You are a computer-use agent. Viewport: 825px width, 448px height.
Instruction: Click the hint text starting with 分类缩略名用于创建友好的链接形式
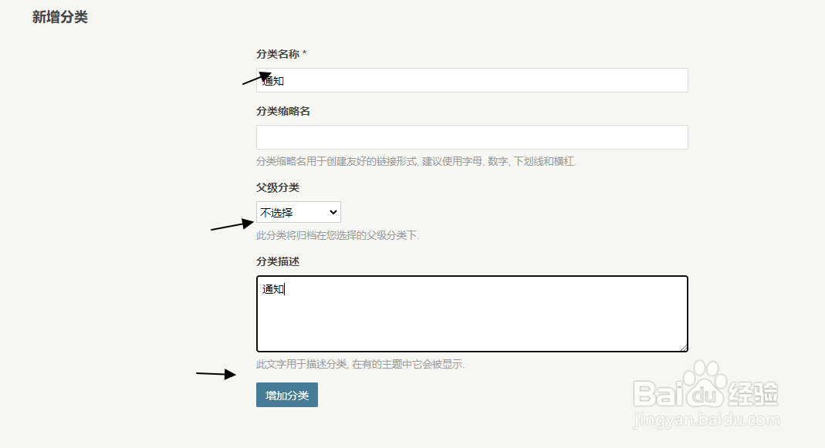pos(416,161)
